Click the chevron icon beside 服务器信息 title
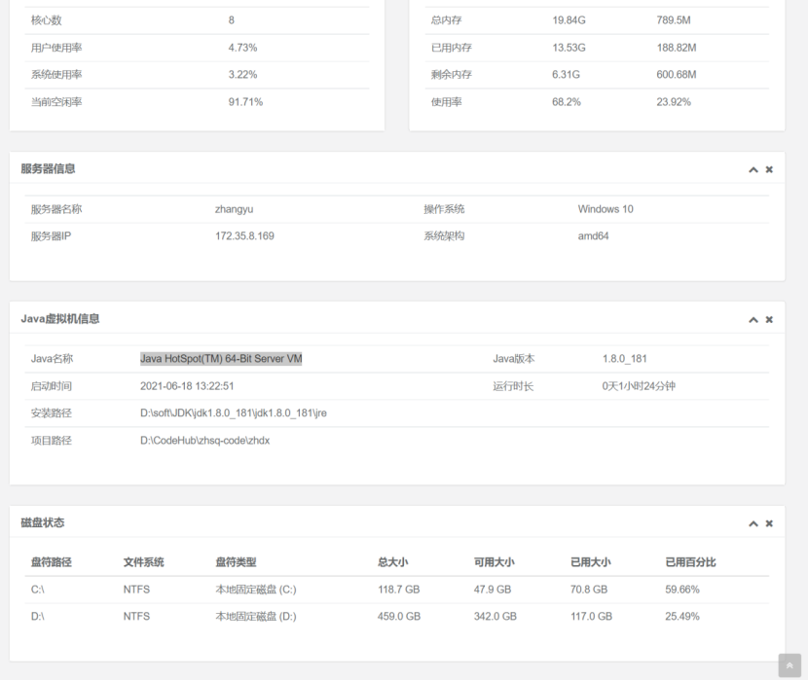 [x=753, y=169]
